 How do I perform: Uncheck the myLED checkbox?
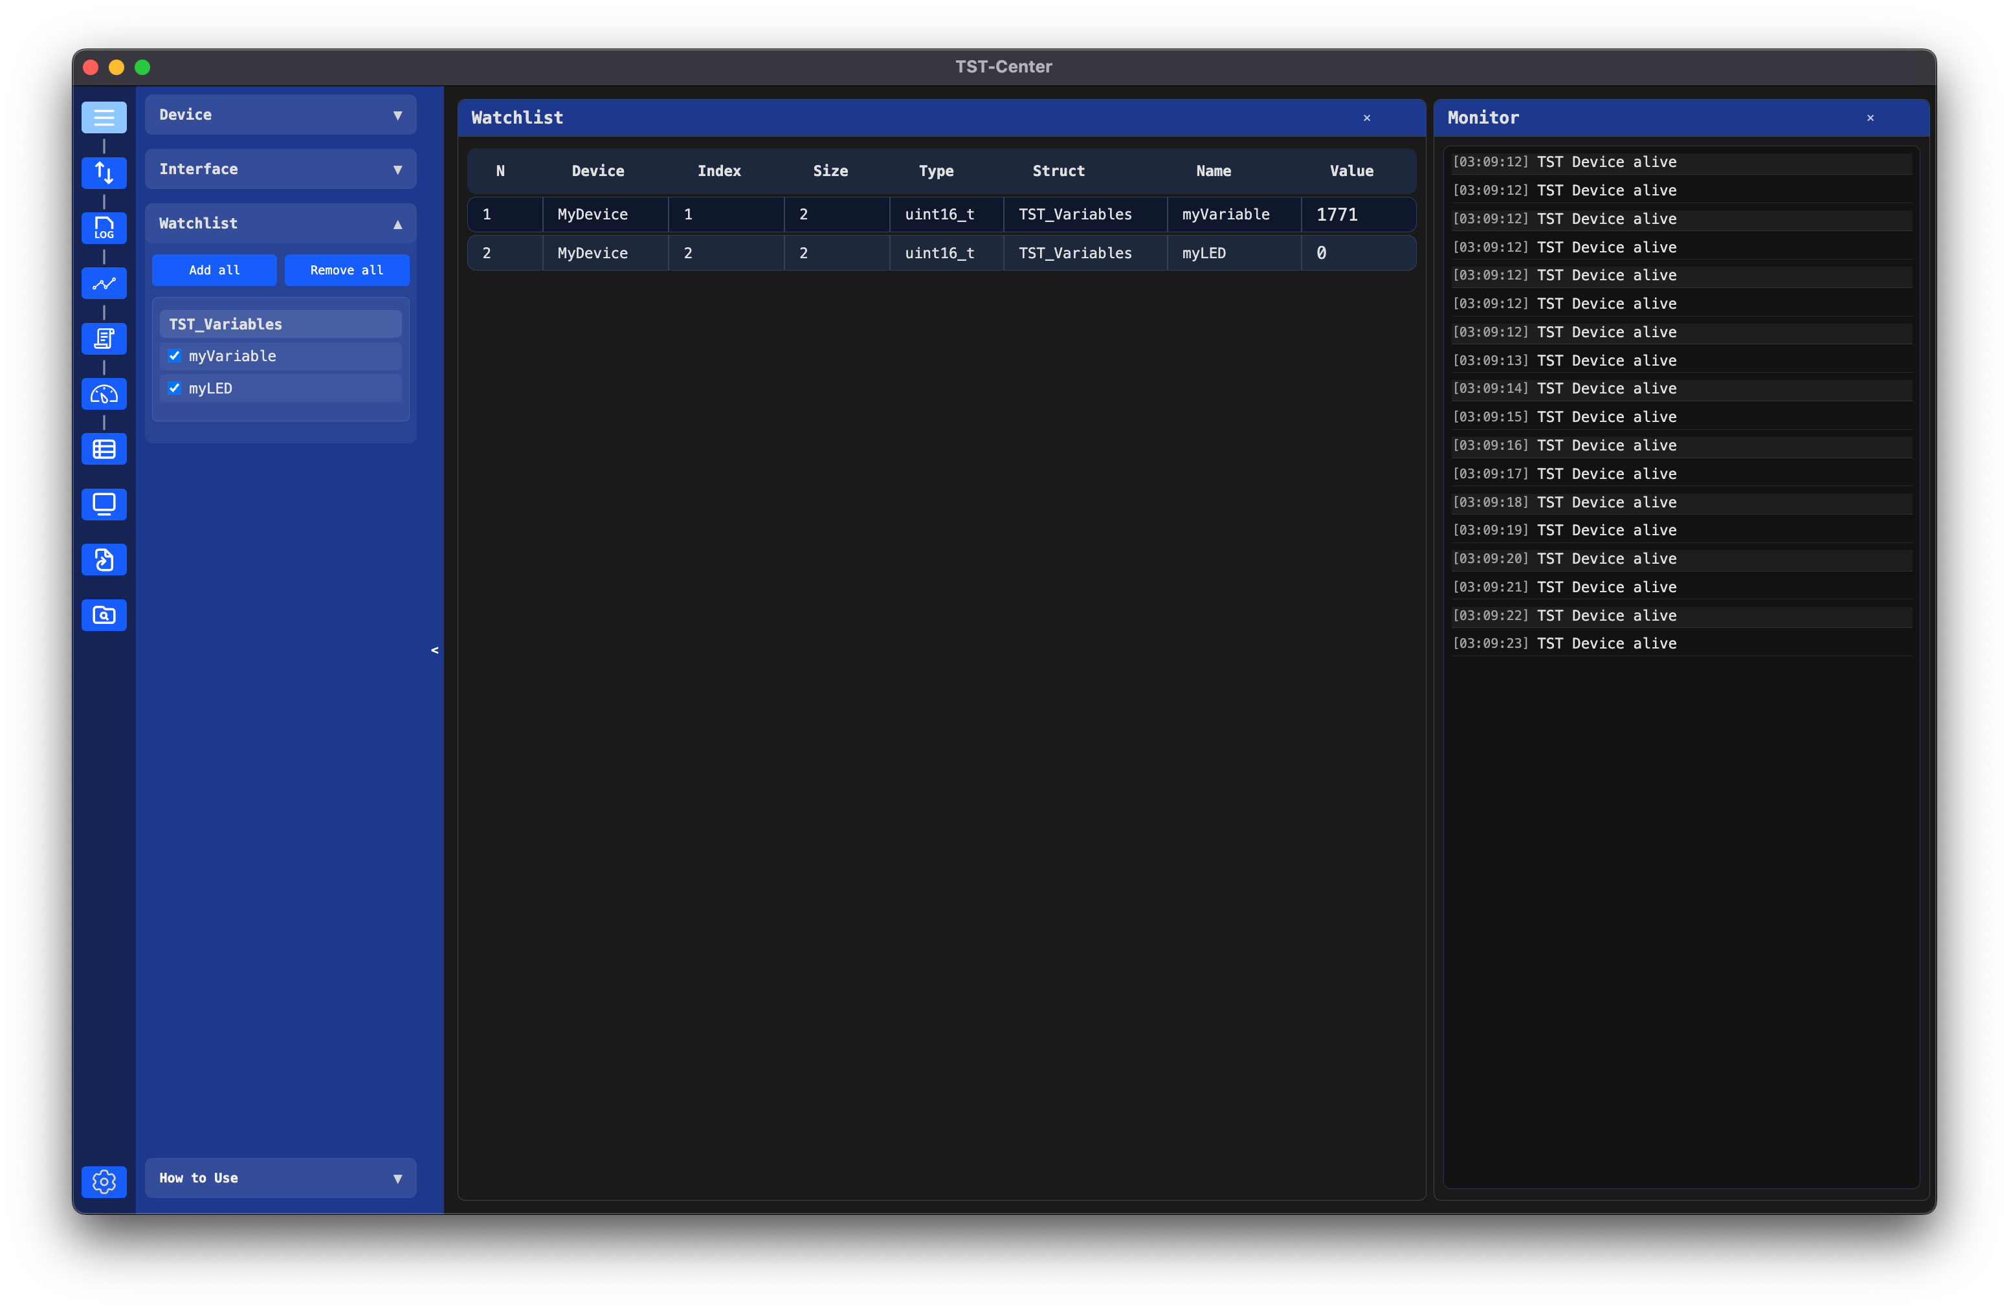(175, 388)
